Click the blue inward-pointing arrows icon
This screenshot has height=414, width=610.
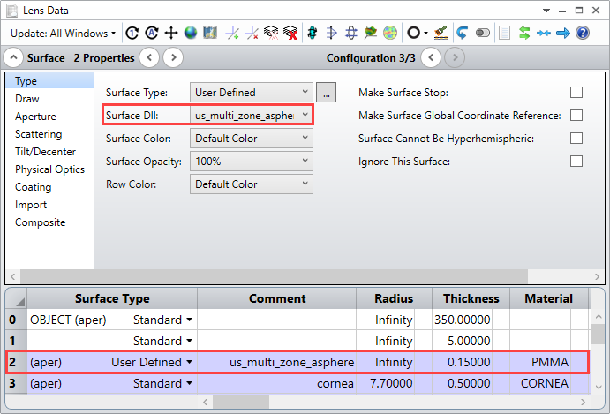(544, 33)
